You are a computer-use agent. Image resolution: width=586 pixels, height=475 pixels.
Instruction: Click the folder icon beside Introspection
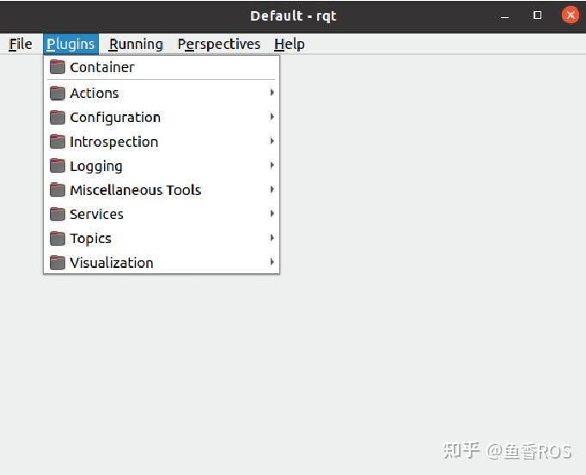58,142
